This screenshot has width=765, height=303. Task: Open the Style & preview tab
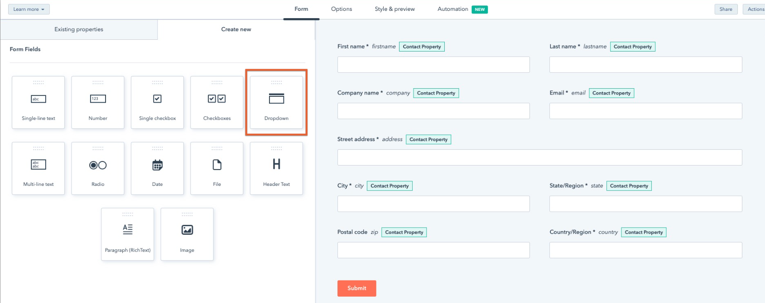395,9
